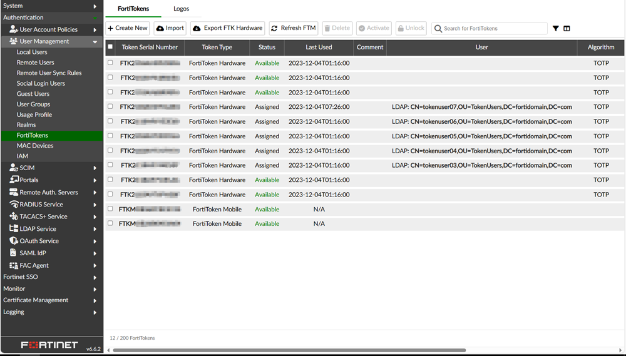Screen dimensions: 626x356
Task: Open MAC Devices in the sidebar
Action: point(35,146)
